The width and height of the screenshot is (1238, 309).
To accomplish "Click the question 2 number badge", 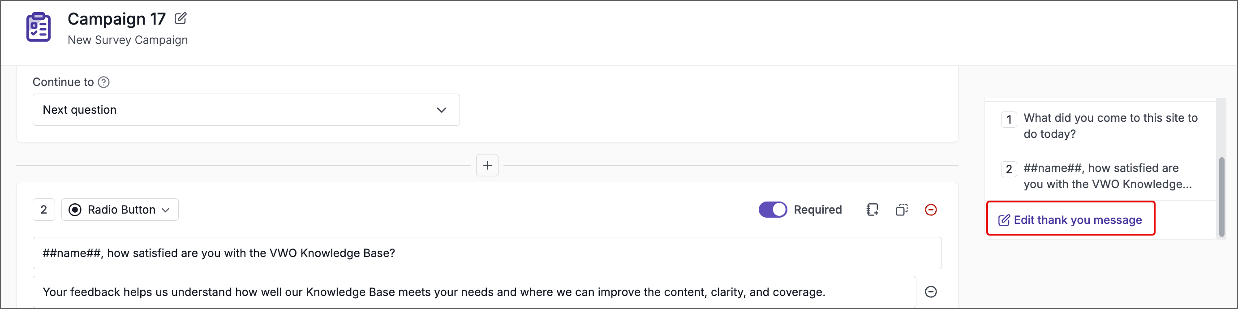I will [x=44, y=210].
